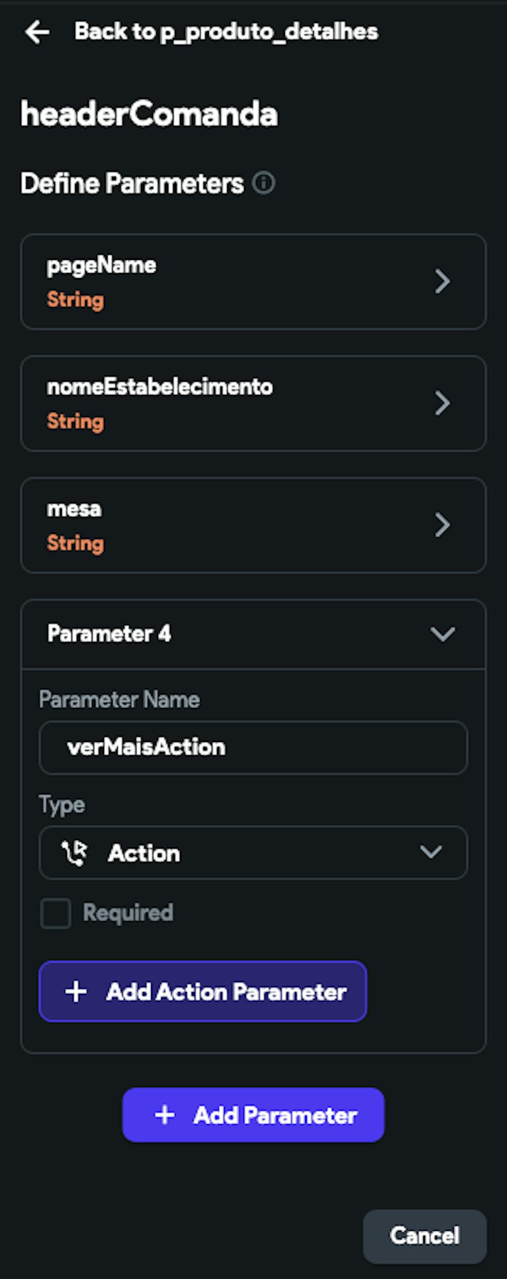Image resolution: width=507 pixels, height=1279 pixels.
Task: Enable the Required checkbox
Action: point(56,914)
